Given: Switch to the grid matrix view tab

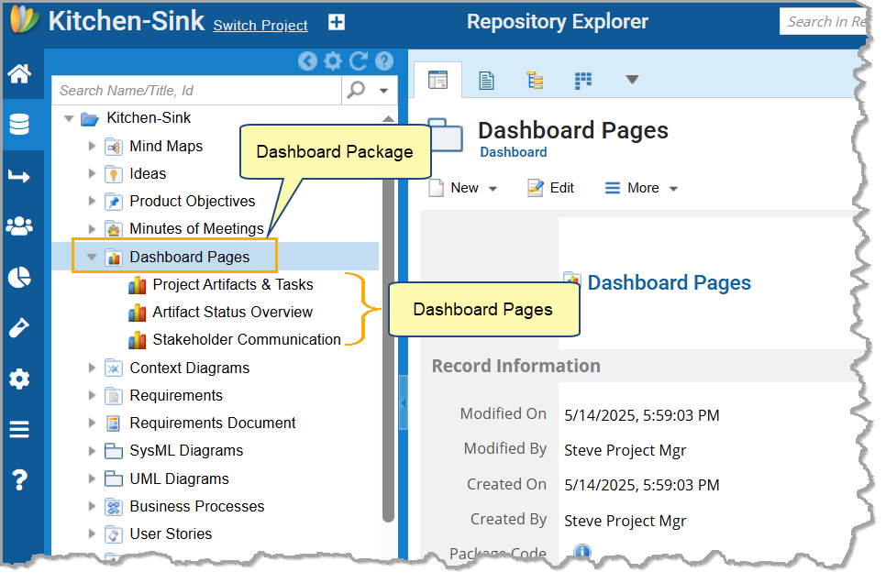Looking at the screenshot, I should (x=583, y=81).
